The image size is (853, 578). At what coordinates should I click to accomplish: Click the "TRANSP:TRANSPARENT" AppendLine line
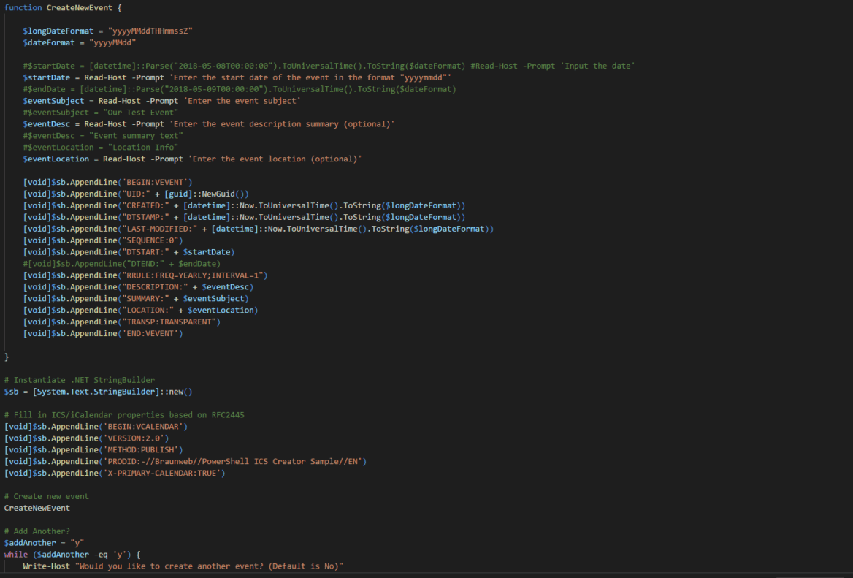click(121, 322)
